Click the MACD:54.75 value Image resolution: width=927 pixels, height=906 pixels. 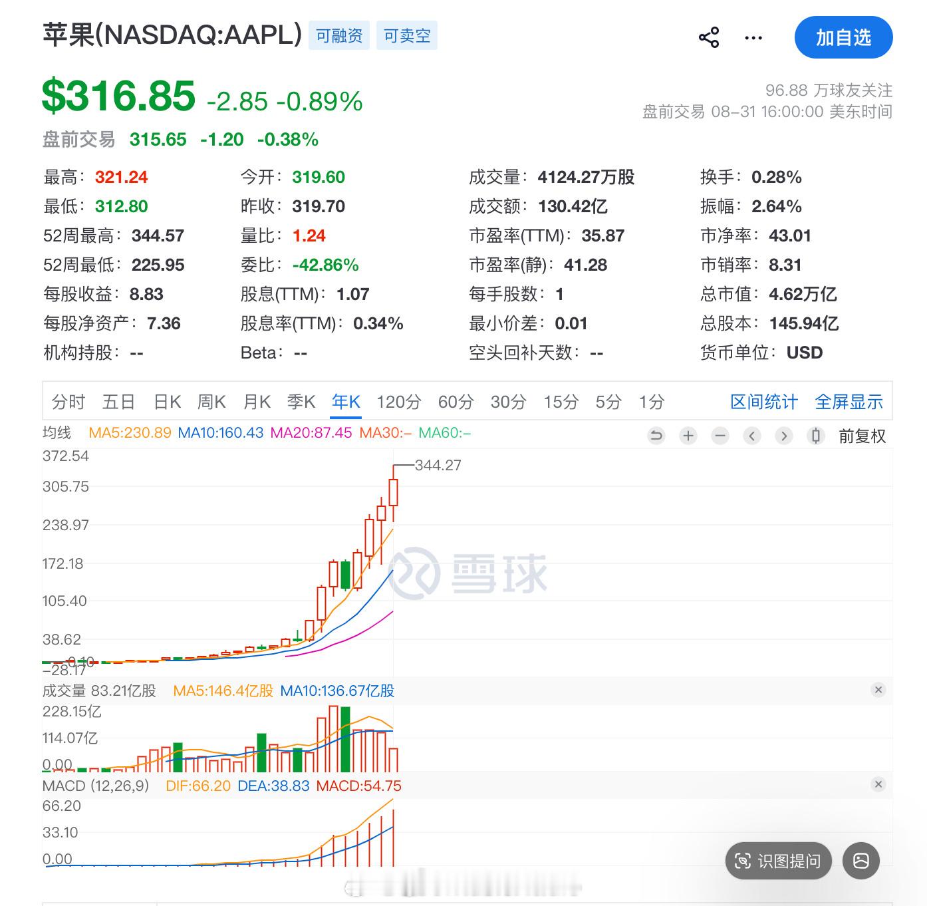pos(358,786)
